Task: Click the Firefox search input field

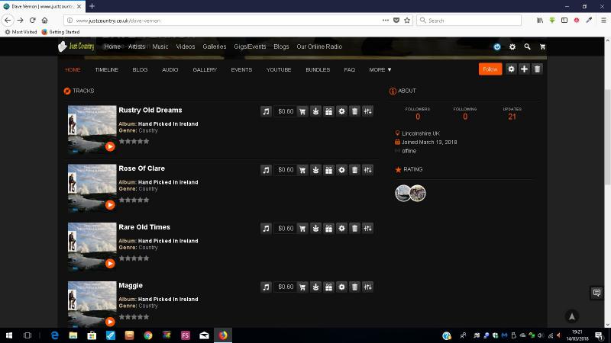Action: coord(469,21)
